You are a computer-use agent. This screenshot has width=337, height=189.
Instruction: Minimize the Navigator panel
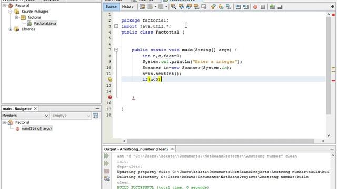coord(97,109)
